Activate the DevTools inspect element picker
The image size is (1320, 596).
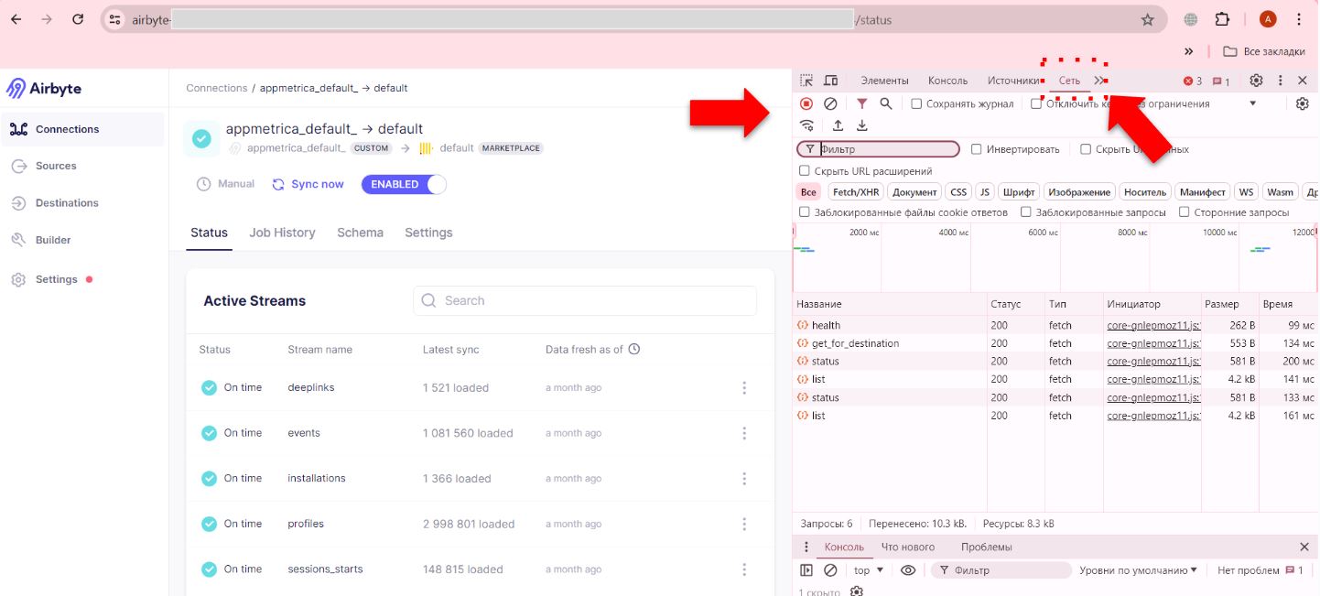806,81
